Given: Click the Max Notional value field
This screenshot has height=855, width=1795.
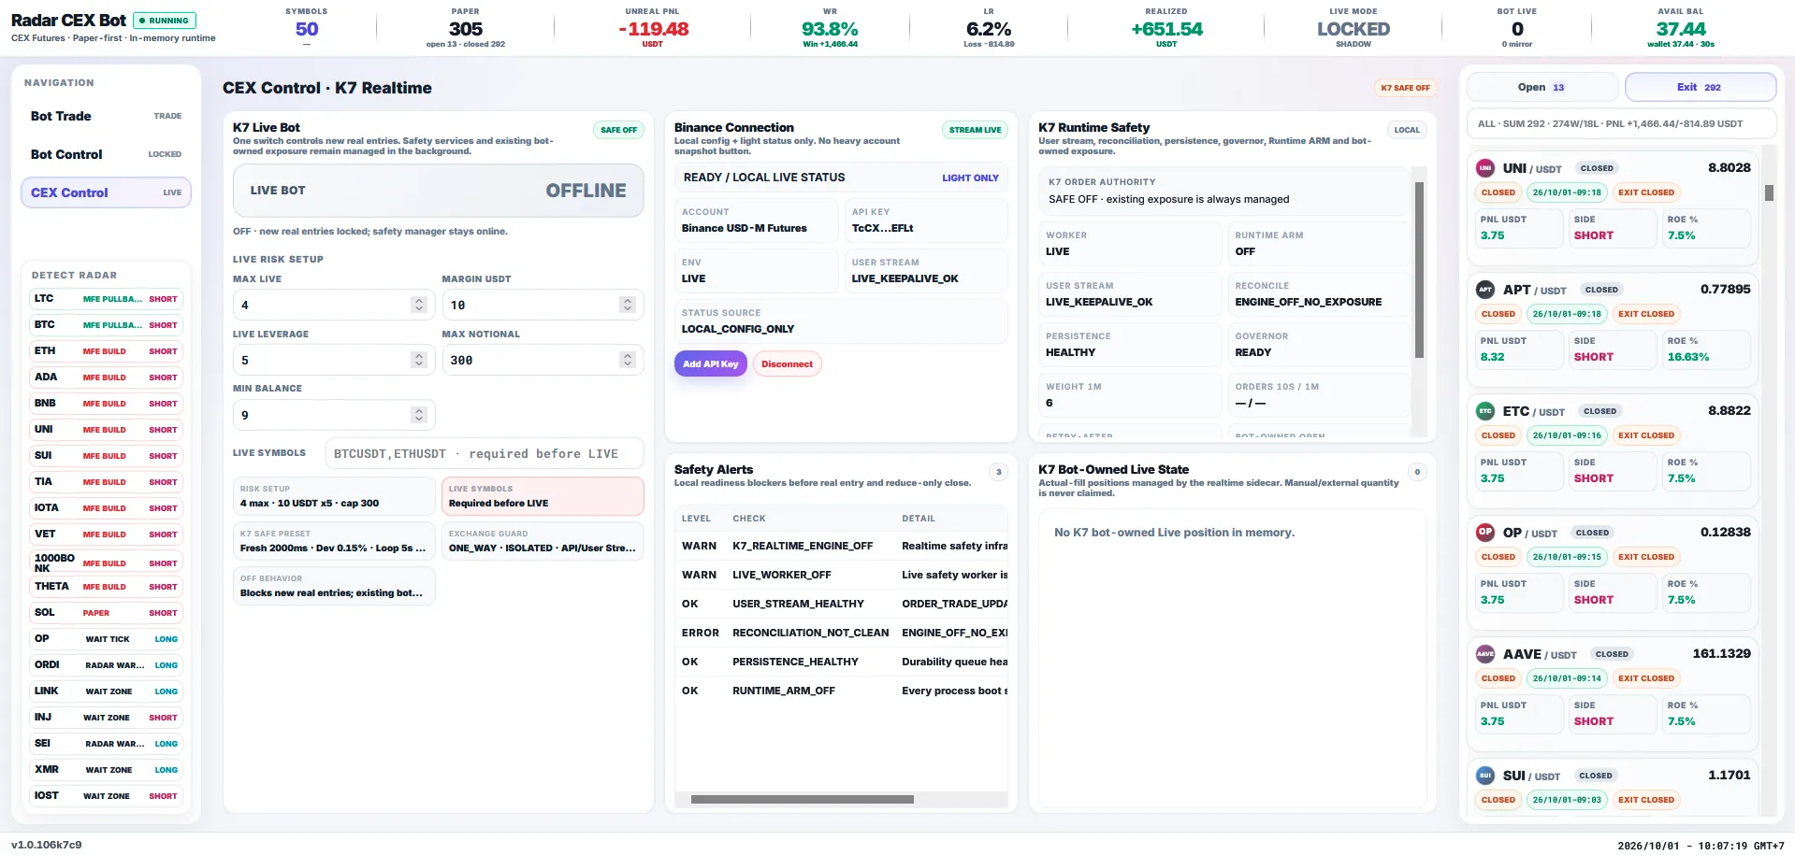Looking at the screenshot, I should point(543,360).
